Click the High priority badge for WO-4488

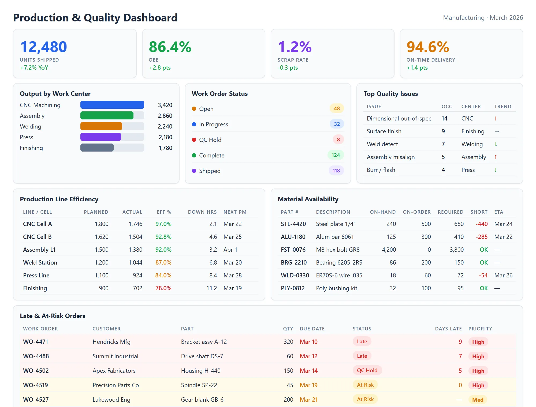[478, 356]
